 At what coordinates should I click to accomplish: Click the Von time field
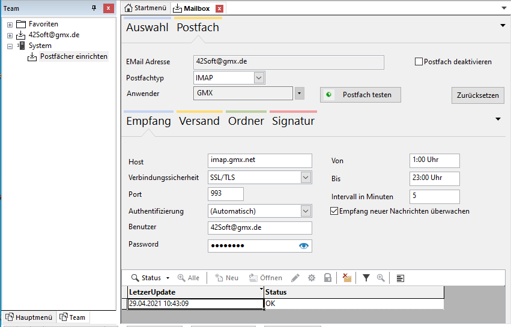click(434, 161)
